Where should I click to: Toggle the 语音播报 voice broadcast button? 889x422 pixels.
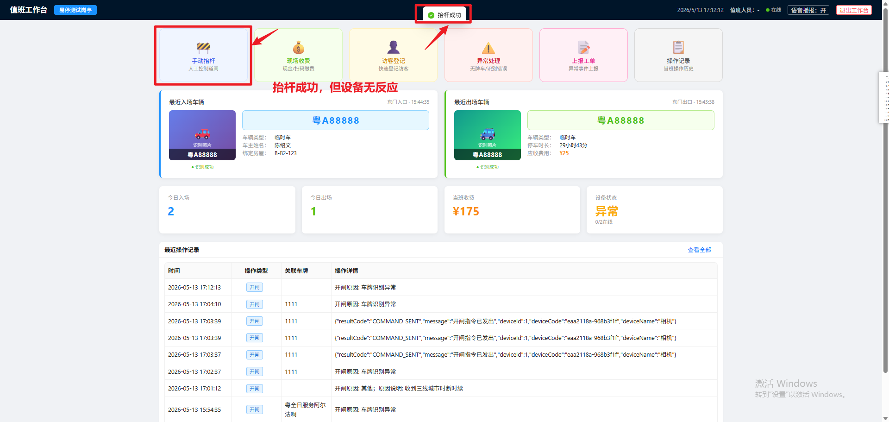808,10
